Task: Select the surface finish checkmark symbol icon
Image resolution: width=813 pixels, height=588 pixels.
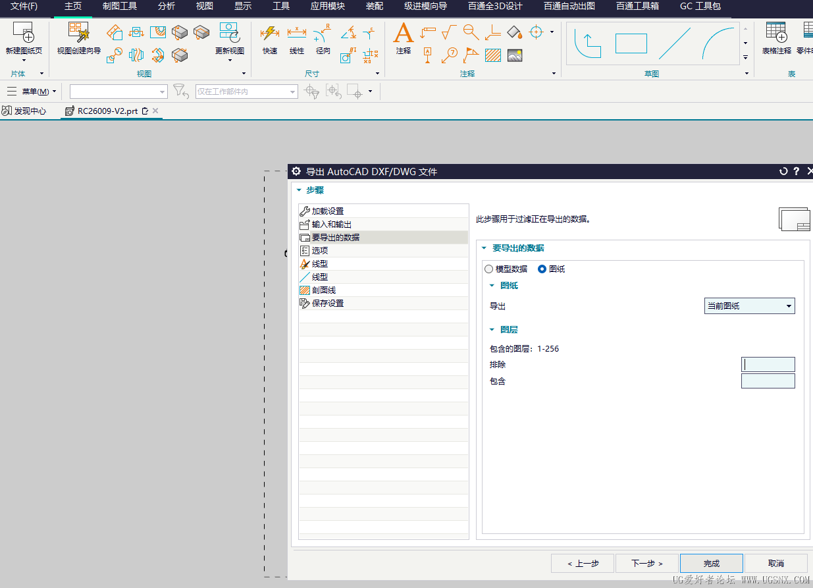Action: 449,32
